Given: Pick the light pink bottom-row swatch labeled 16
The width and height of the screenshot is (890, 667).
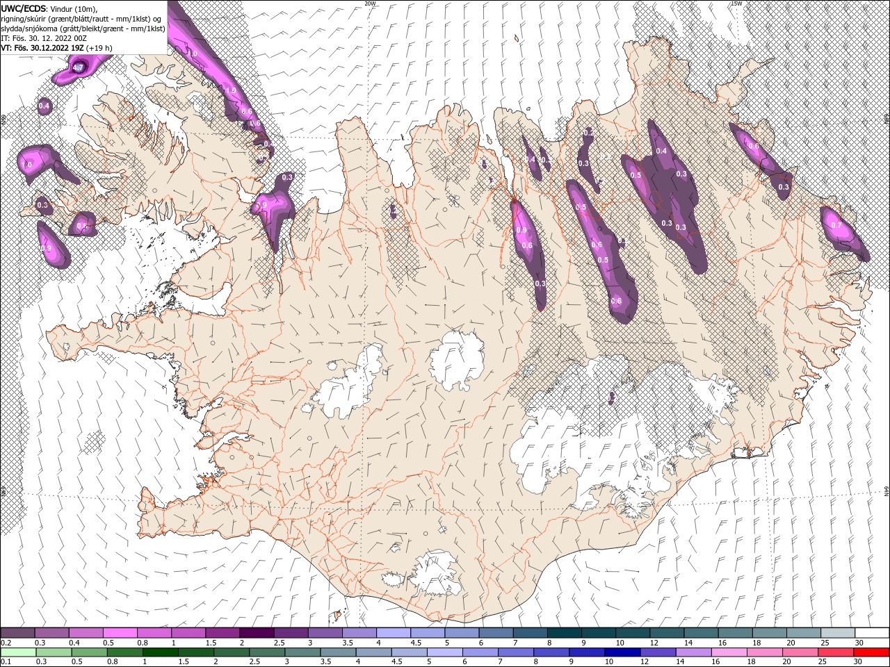Looking at the screenshot, I should click(x=729, y=652).
